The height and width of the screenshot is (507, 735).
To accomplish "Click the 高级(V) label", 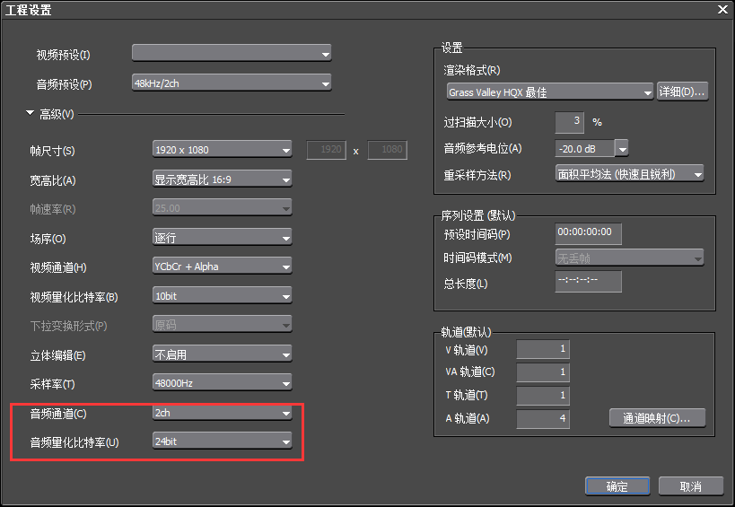I will click(57, 114).
